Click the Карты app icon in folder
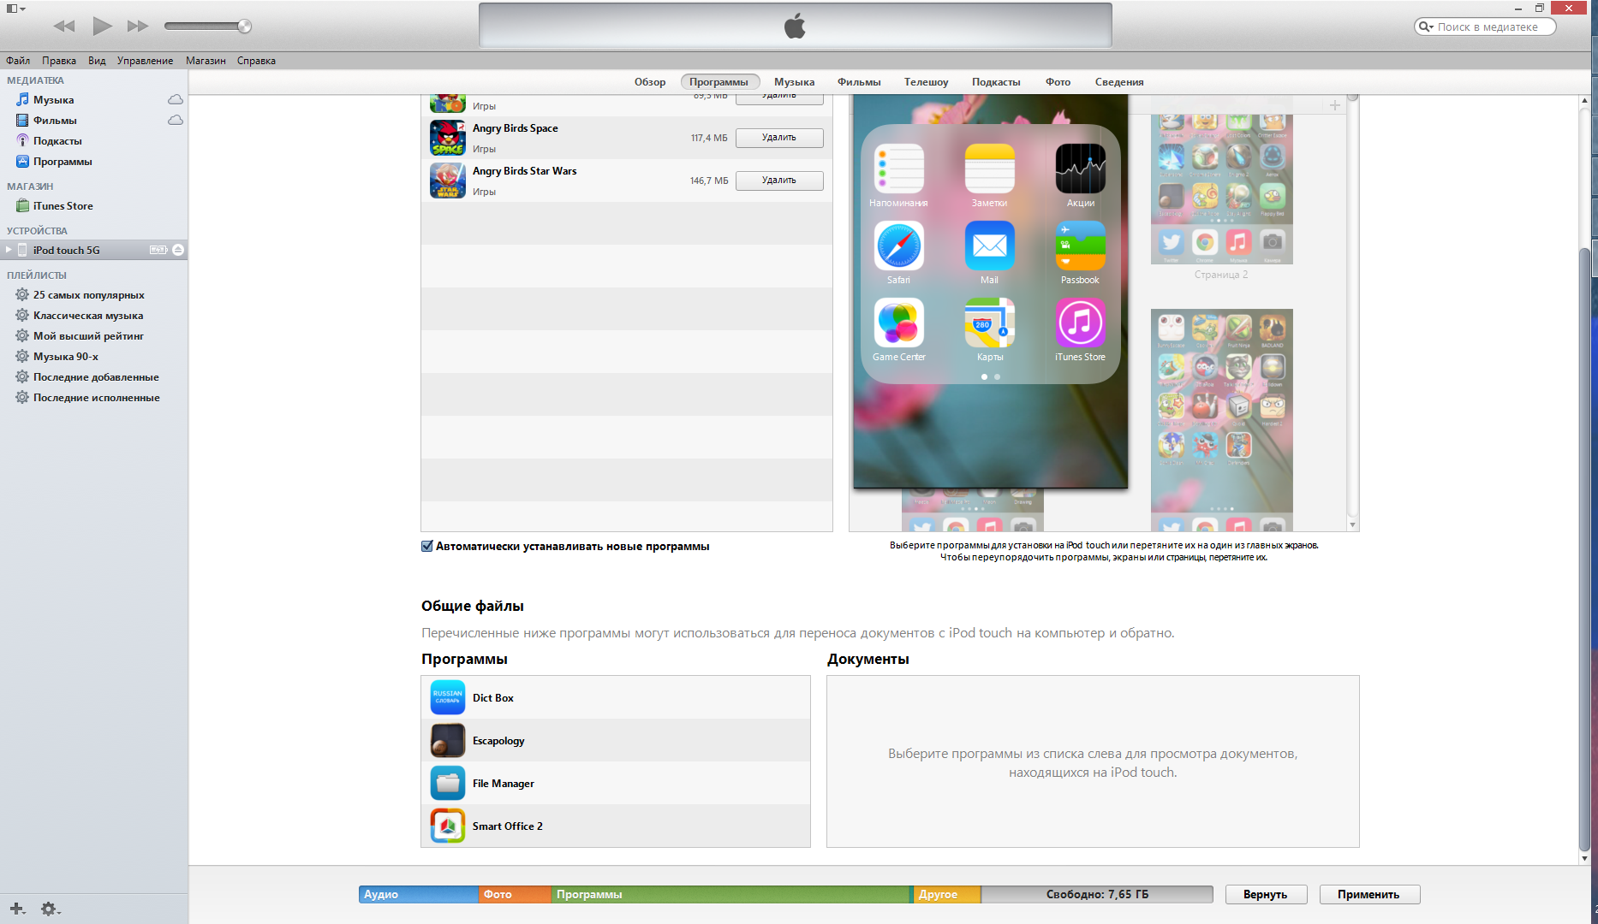 click(990, 323)
